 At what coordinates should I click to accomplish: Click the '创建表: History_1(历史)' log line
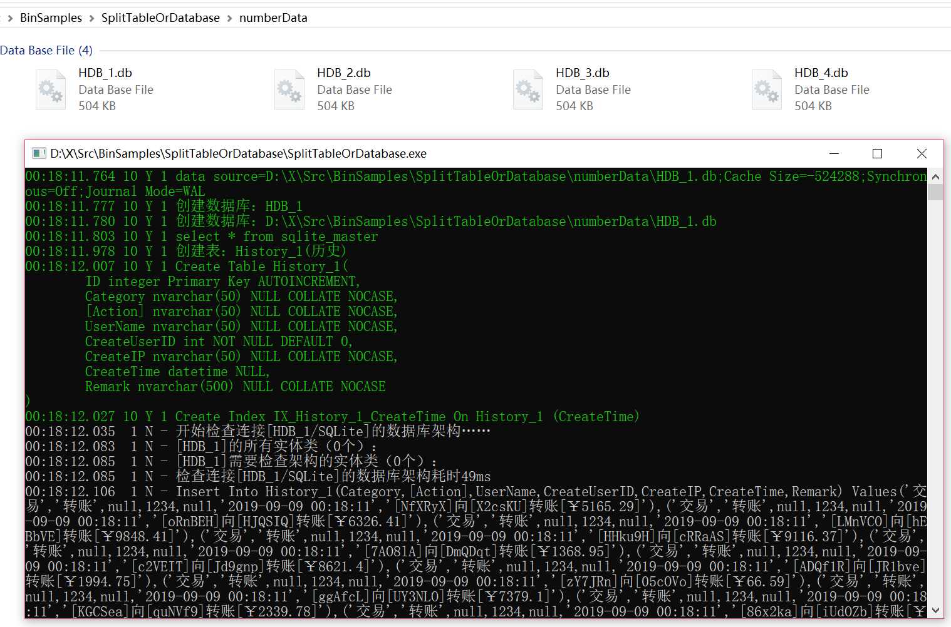(x=186, y=252)
